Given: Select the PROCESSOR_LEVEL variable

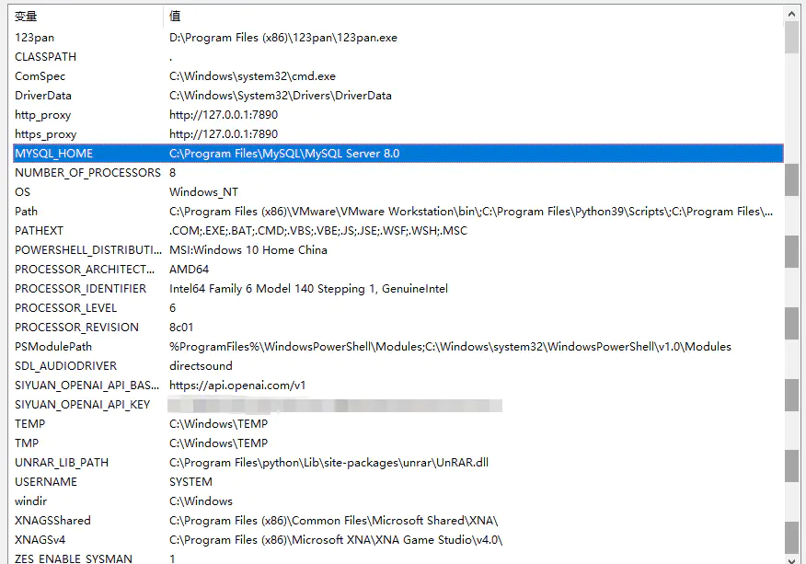Looking at the screenshot, I should [397, 308].
